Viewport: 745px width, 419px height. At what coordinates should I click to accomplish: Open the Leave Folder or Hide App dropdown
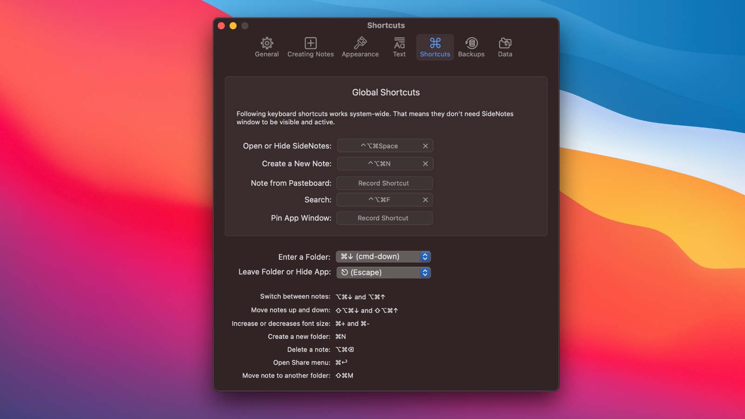pyautogui.click(x=383, y=272)
